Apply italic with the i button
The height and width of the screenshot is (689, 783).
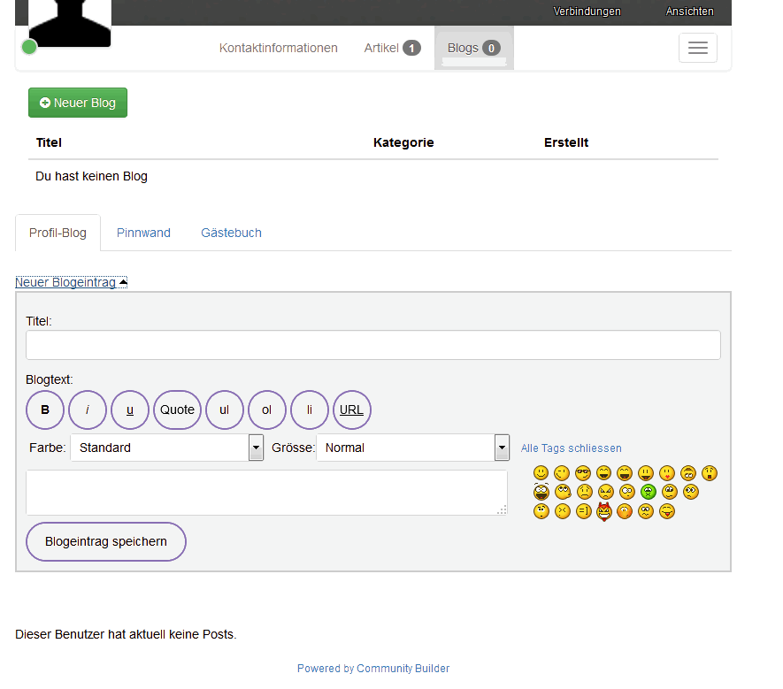(x=88, y=410)
